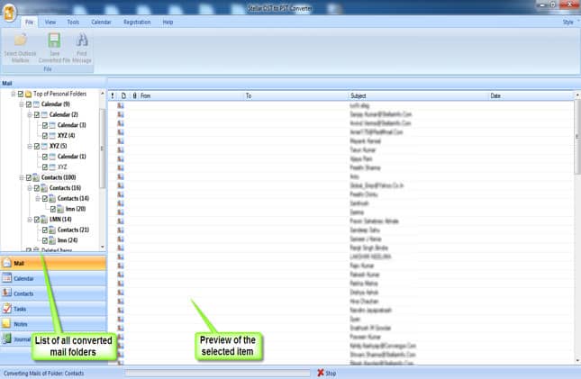This screenshot has height=379, width=581.
Task: Click the importance column header icon
Action: click(x=113, y=95)
